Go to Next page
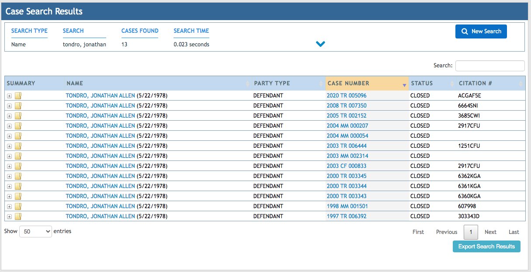Image resolution: width=531 pixels, height=272 pixels. click(x=490, y=232)
